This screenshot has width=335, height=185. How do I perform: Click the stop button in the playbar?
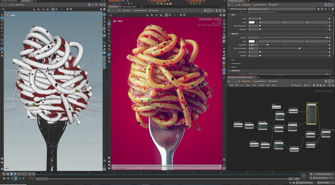click(11, 174)
